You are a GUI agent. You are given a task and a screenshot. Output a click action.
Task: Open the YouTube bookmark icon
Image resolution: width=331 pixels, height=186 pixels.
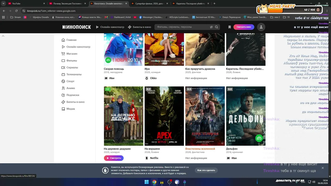(x=135, y=17)
